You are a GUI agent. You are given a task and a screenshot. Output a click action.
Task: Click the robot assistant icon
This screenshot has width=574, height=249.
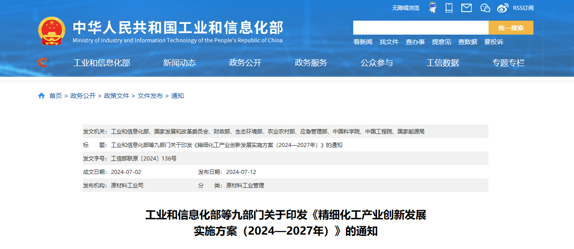coord(433,8)
